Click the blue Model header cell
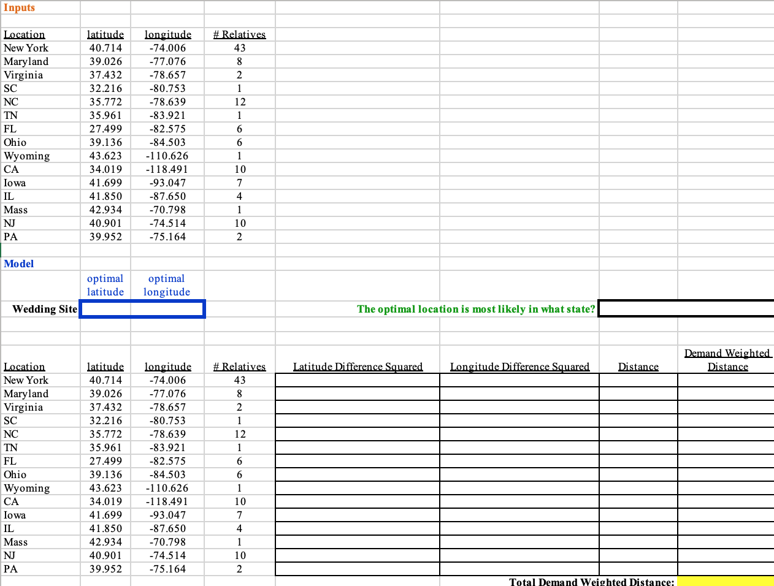The height and width of the screenshot is (586, 774). [19, 264]
